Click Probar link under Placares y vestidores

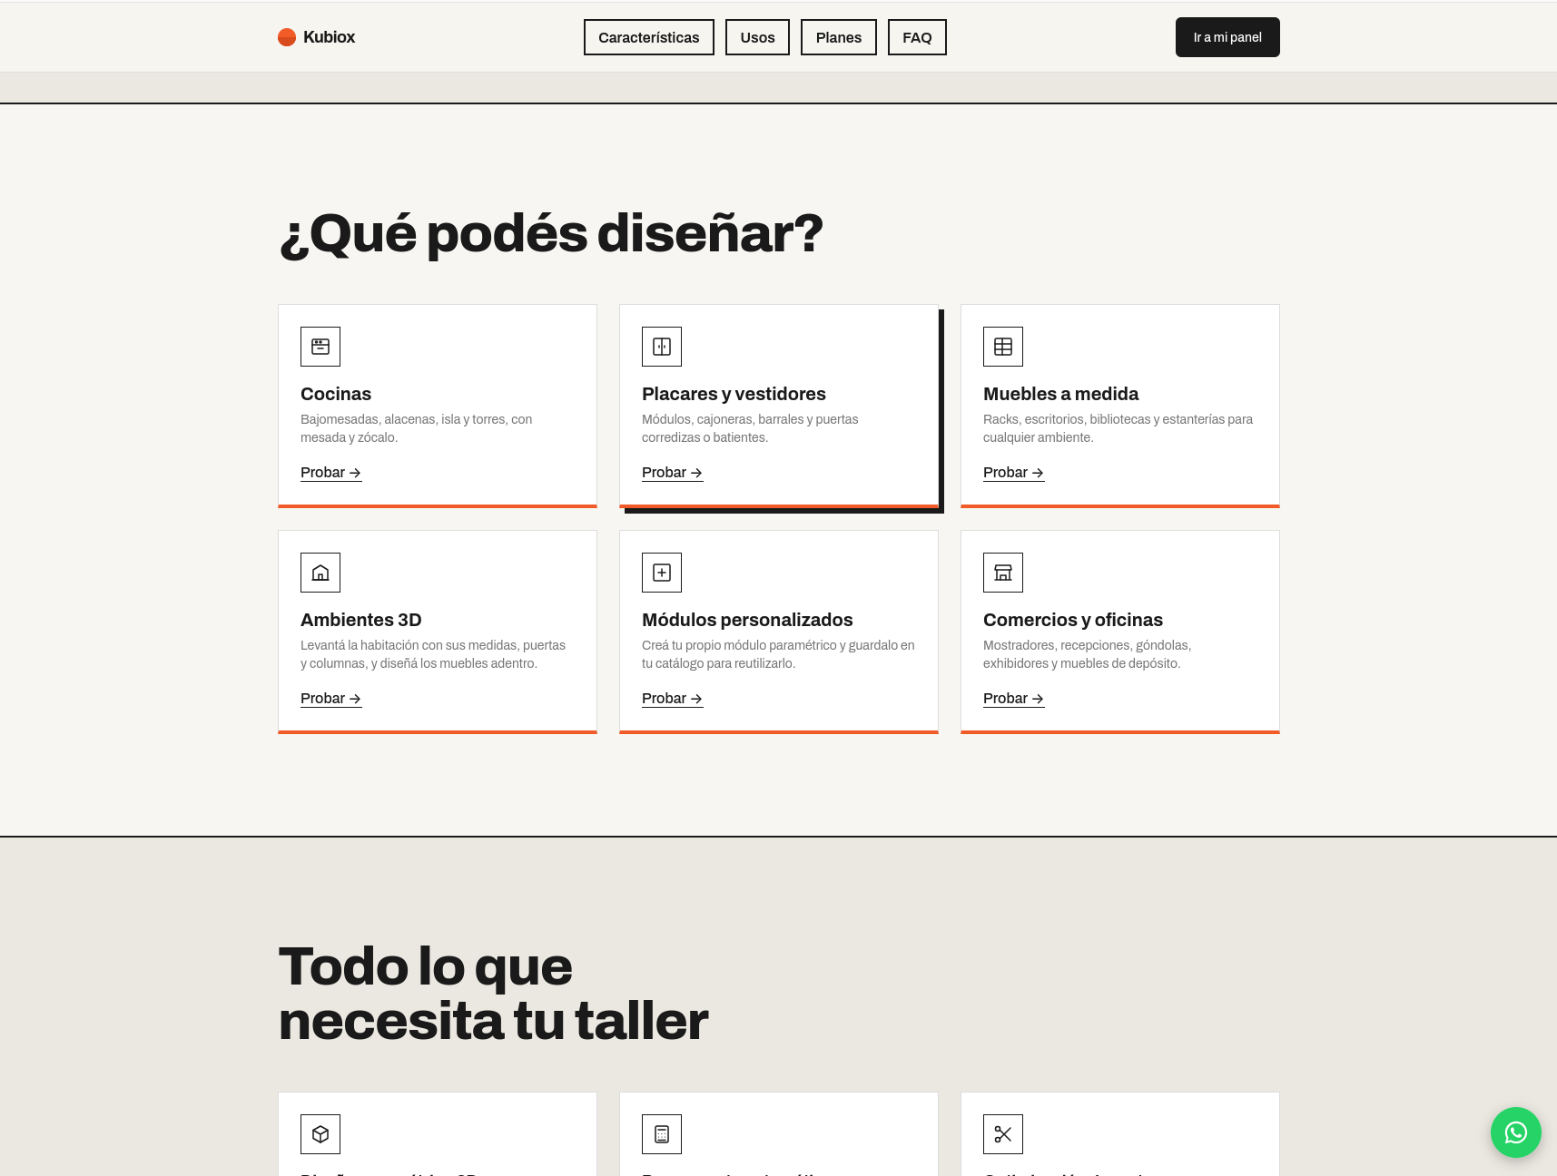click(x=673, y=473)
